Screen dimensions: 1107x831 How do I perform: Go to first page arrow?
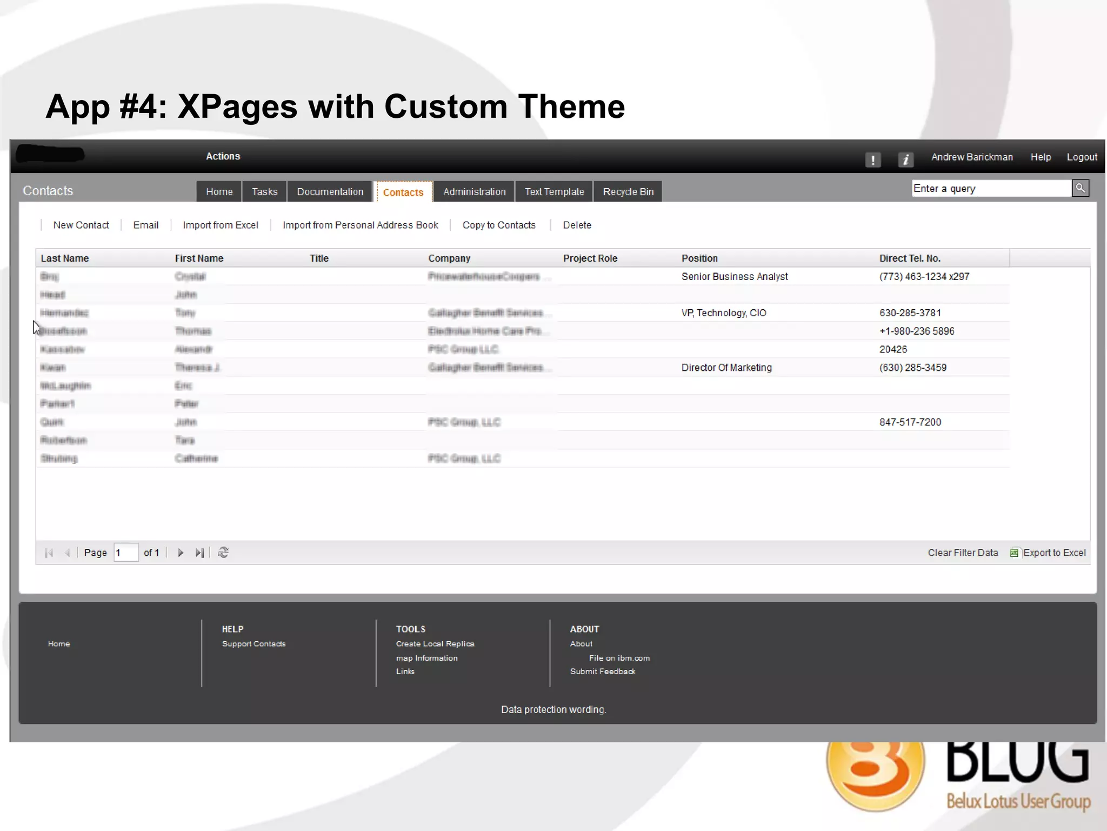click(49, 553)
